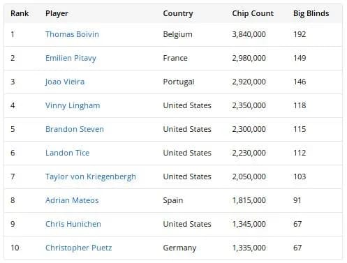The height and width of the screenshot is (263, 347).
Task: Select the 1,815,000 chip count cell
Action: click(x=249, y=200)
